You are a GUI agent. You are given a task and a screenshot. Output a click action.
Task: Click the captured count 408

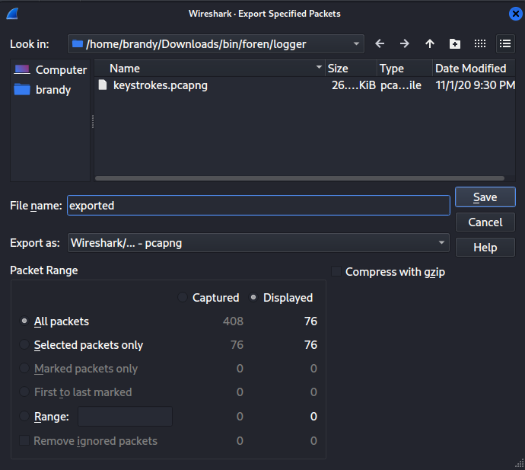tap(233, 321)
